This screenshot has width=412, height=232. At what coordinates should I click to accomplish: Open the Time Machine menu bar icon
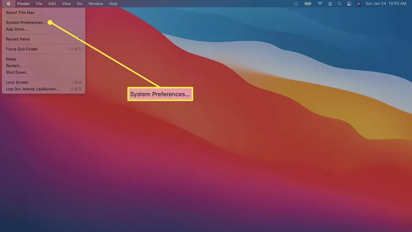(296, 4)
